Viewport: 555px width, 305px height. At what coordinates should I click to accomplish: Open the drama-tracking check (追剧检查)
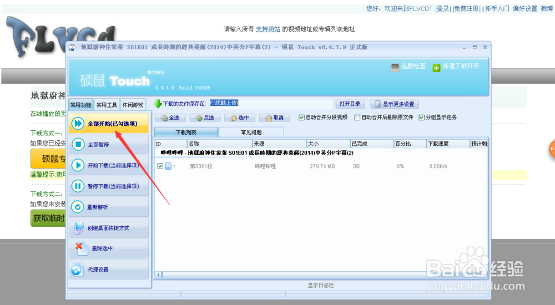point(408,67)
